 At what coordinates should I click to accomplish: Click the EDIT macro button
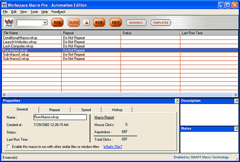click(116, 22)
